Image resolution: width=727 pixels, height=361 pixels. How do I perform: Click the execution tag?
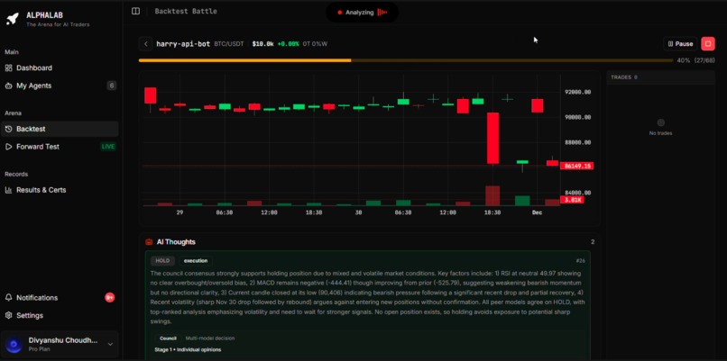pos(196,260)
